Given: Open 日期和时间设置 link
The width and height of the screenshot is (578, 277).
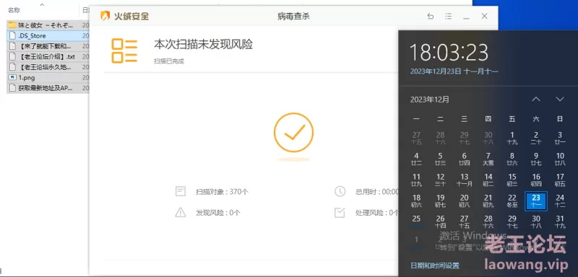Looking at the screenshot, I should pos(435,265).
